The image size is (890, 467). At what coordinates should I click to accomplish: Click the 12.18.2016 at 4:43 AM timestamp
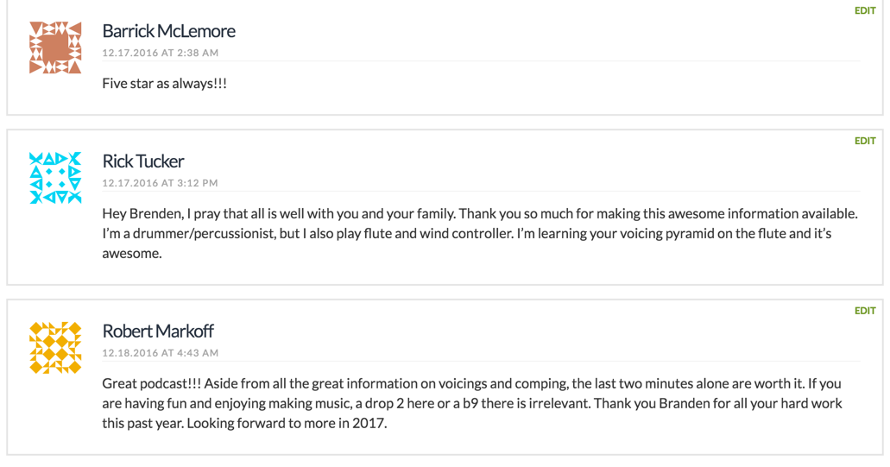[160, 353]
